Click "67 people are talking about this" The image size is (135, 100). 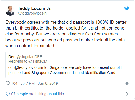point(37,94)
